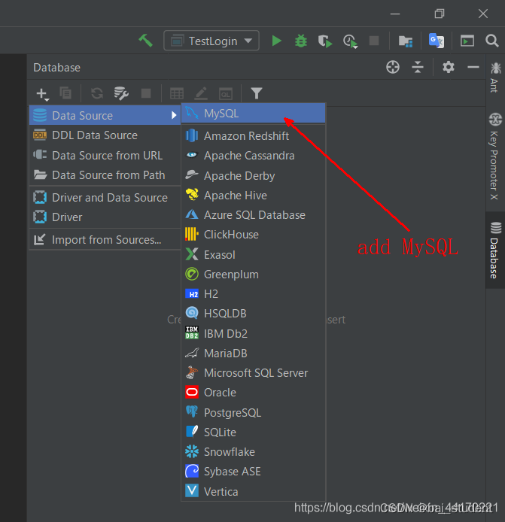Click the Edit source pencil icon
The image size is (505, 522).
coord(201,93)
